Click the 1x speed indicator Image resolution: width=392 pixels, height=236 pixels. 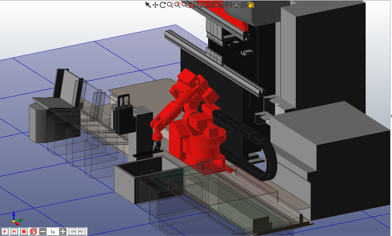(x=53, y=231)
